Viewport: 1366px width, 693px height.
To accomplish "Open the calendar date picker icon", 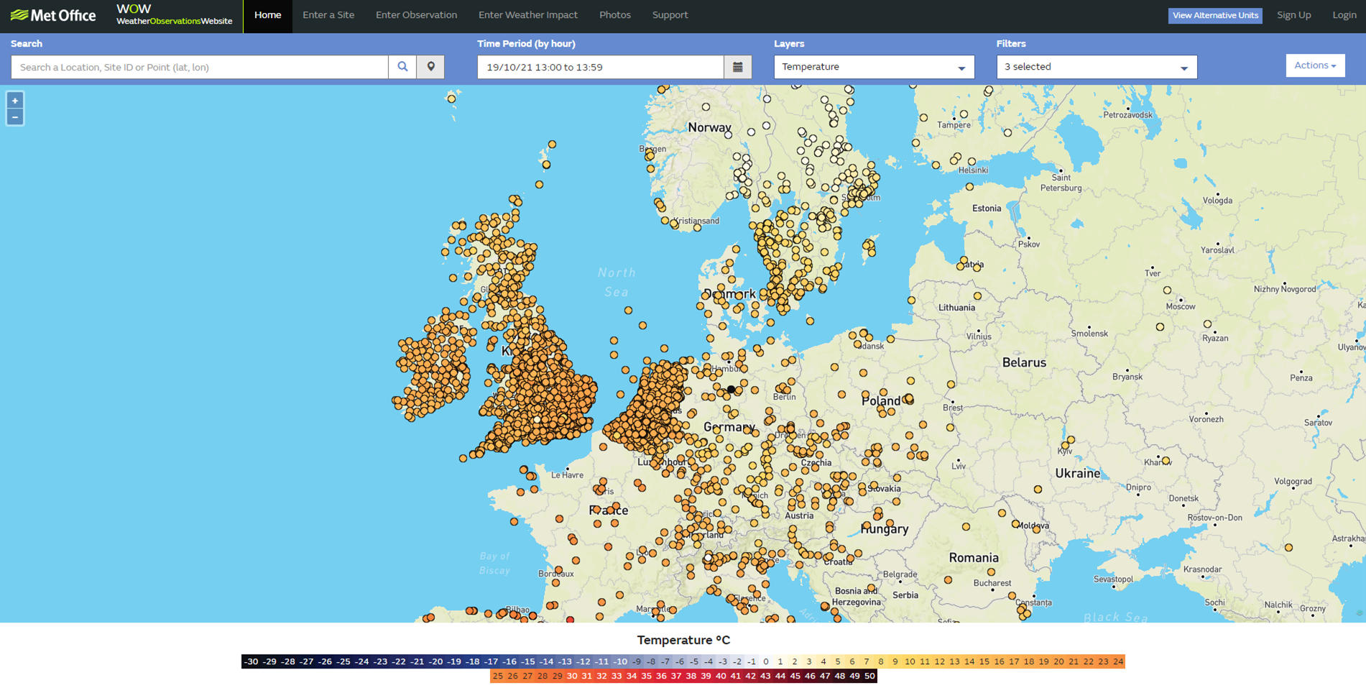I will [739, 66].
